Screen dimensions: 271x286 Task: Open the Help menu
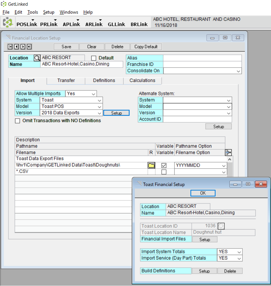pos(88,12)
